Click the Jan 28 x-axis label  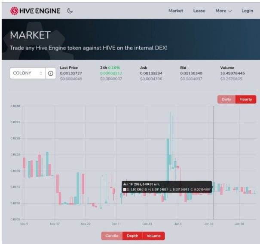point(239,224)
